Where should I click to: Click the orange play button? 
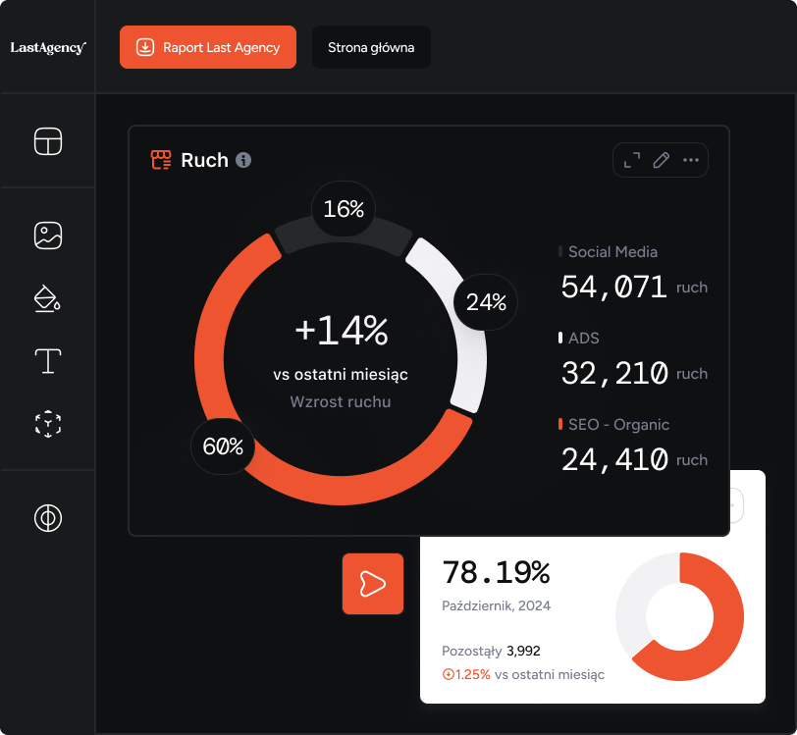373,584
